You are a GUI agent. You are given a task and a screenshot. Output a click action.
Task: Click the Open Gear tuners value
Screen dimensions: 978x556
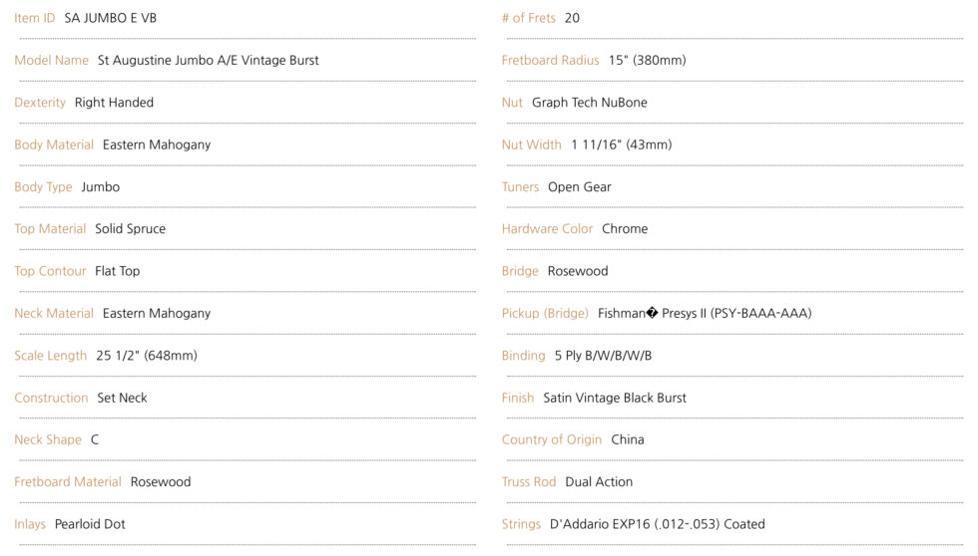click(x=579, y=187)
